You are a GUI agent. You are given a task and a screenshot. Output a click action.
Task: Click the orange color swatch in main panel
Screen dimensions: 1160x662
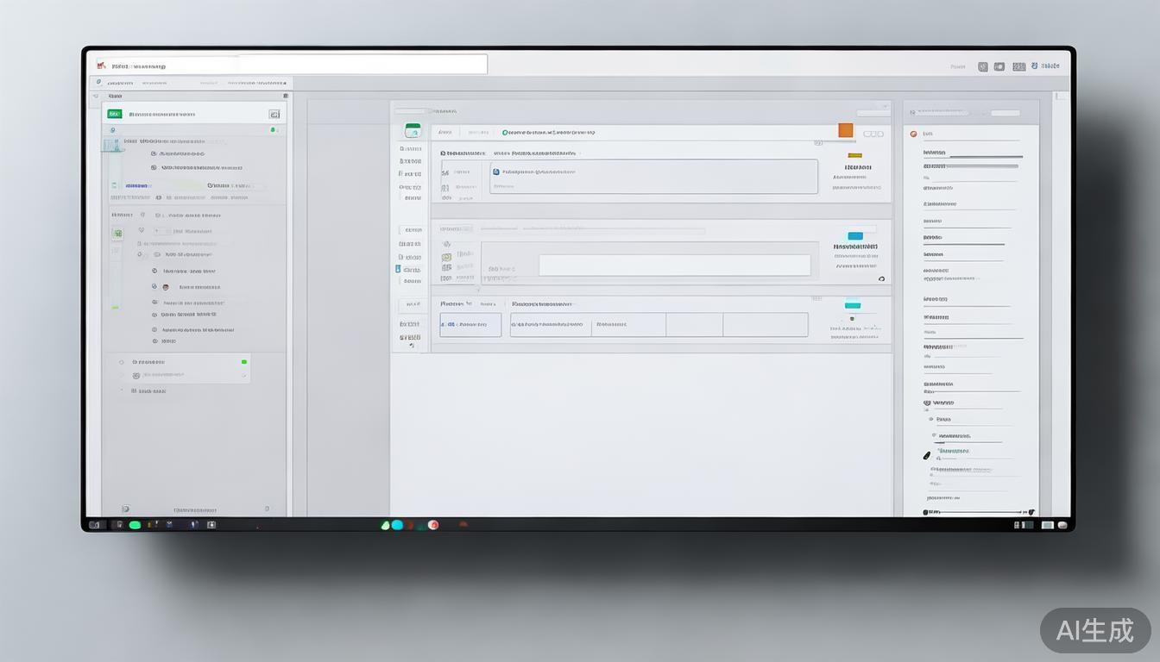tap(846, 130)
